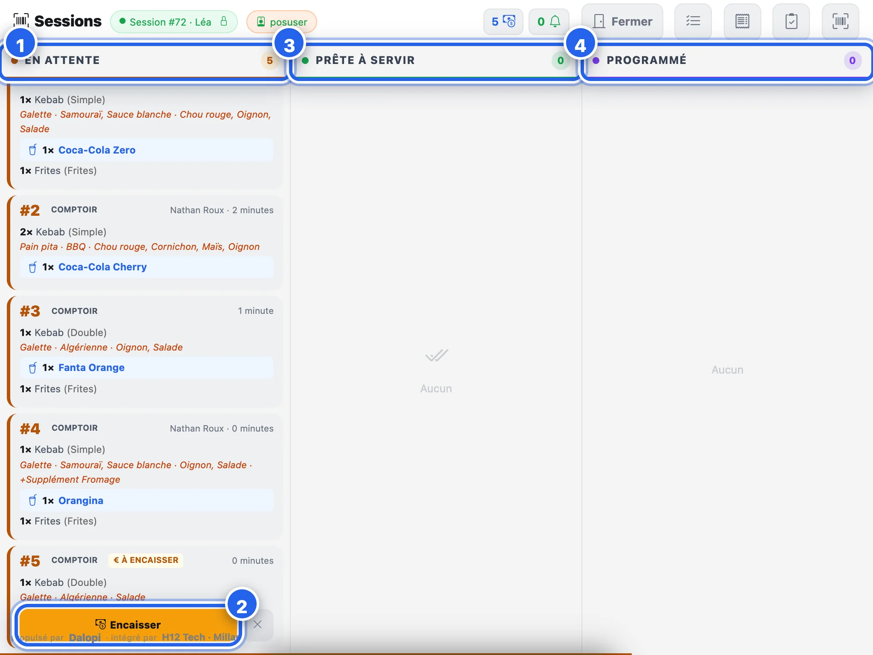The width and height of the screenshot is (873, 655).
Task: Click the Fanta Orange drink line
Action: coord(147,368)
